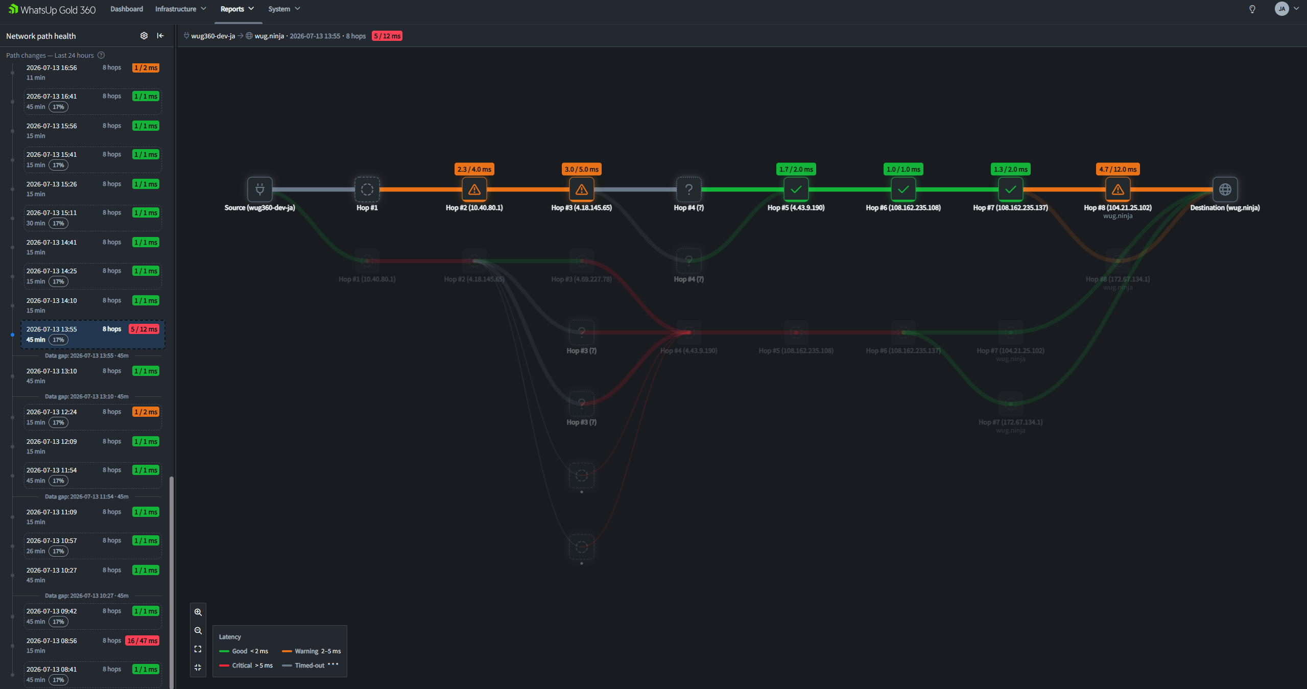The height and width of the screenshot is (689, 1307).
Task: Click the Critical latency legend entry
Action: point(246,666)
